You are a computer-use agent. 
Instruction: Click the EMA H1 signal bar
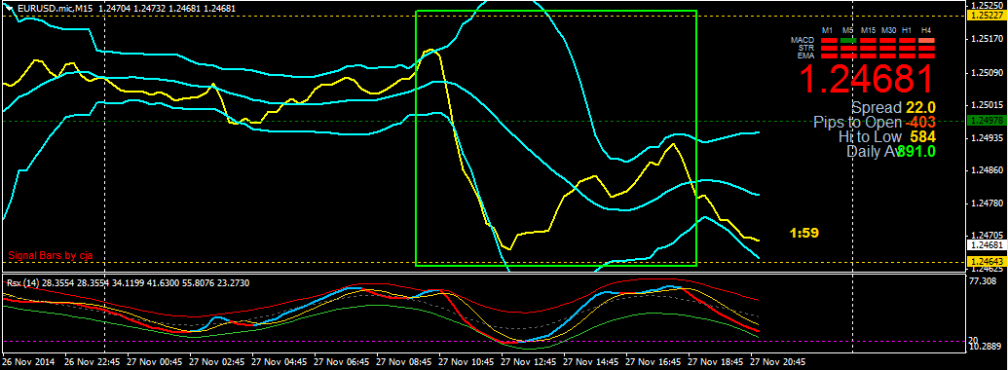point(907,55)
